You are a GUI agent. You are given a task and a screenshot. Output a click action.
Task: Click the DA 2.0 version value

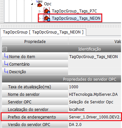tap(95, 124)
